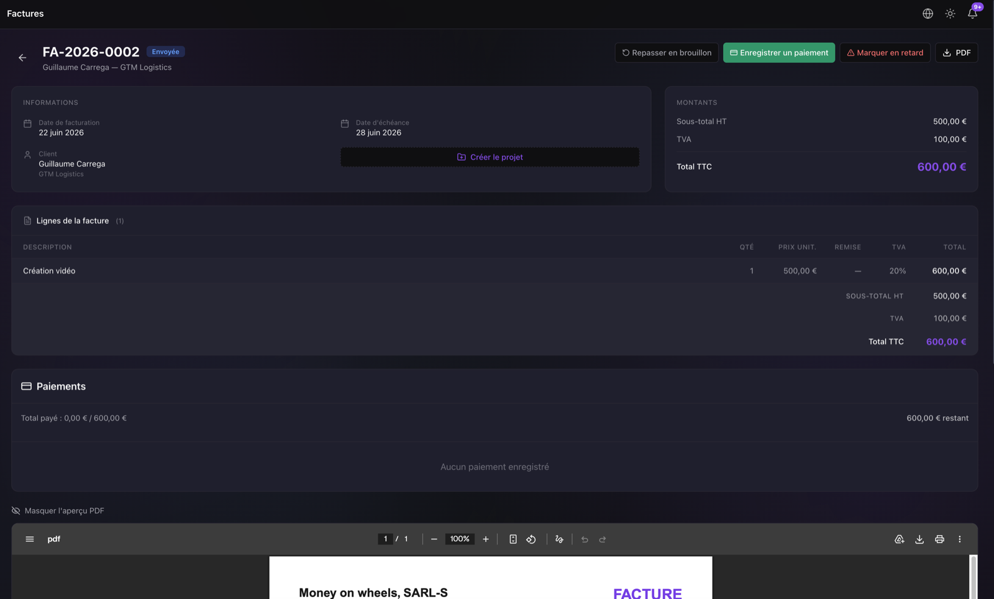Click the PDF page number field
Viewport: 994px width, 599px height.
[385, 539]
